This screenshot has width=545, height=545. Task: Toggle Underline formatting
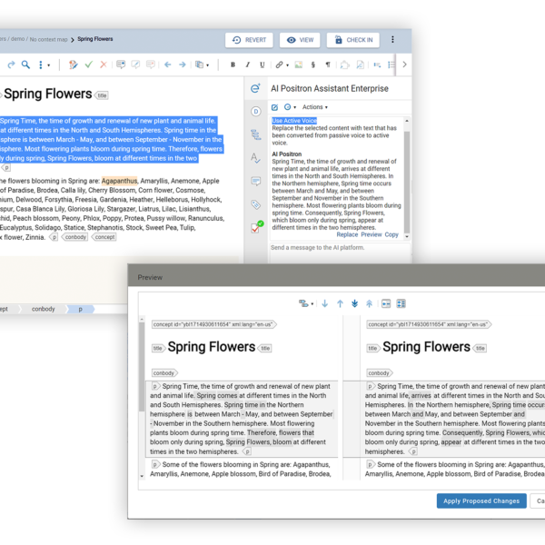pyautogui.click(x=263, y=64)
